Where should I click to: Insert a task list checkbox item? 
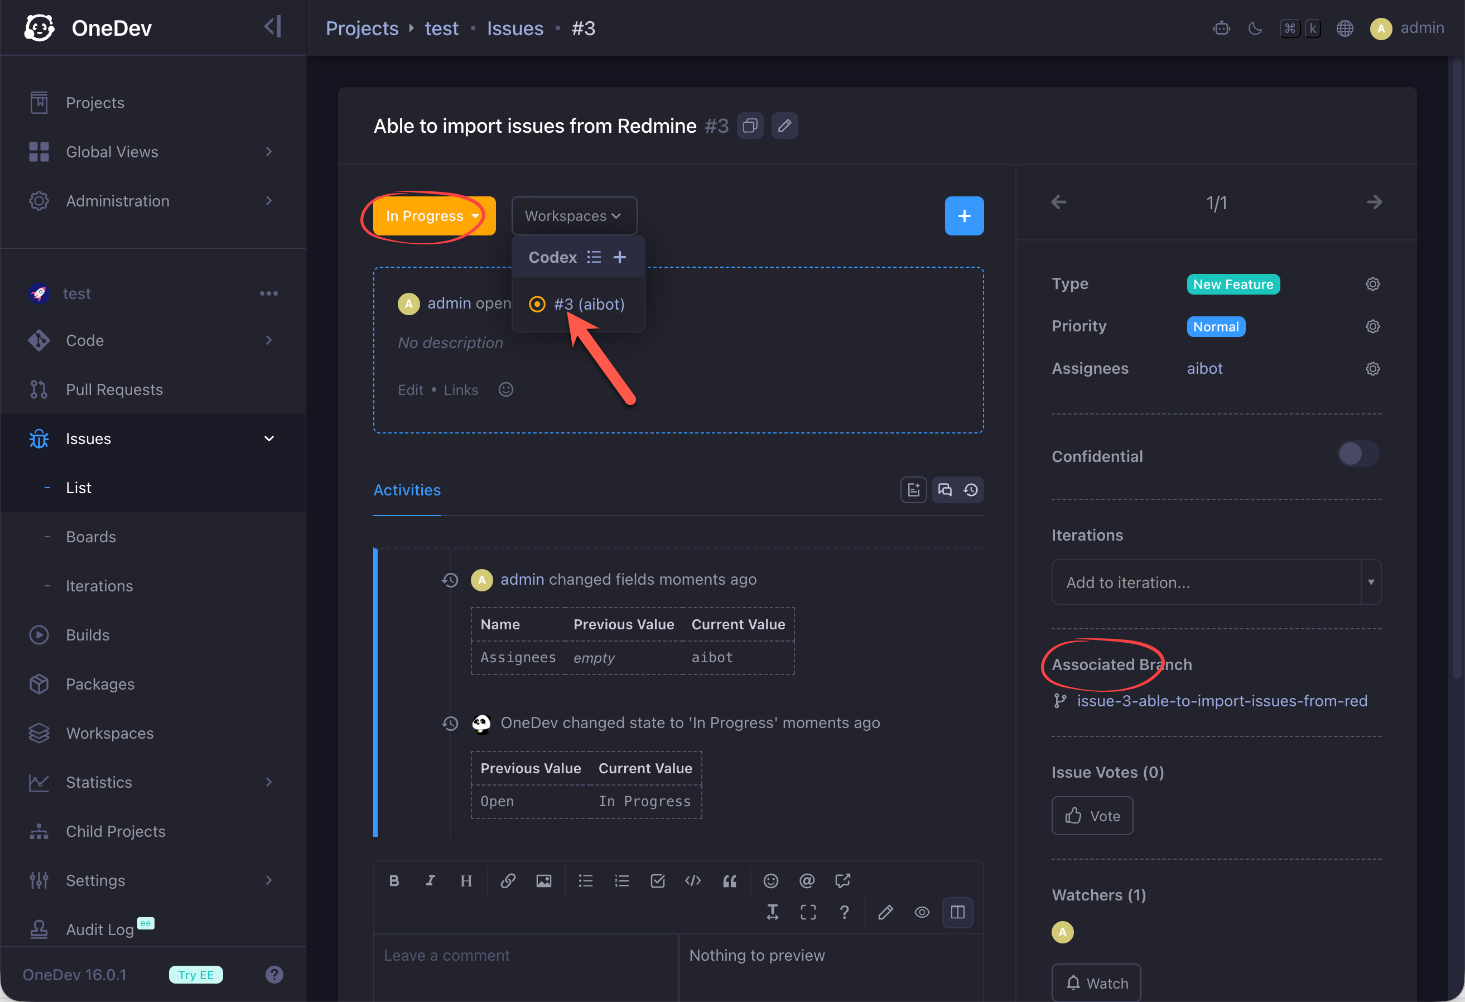coord(658,880)
